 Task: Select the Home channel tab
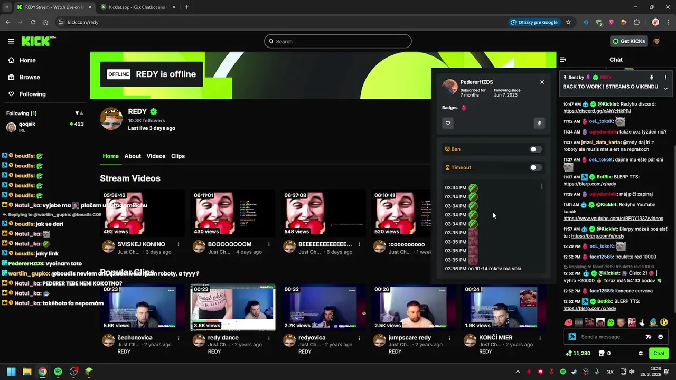coord(110,156)
